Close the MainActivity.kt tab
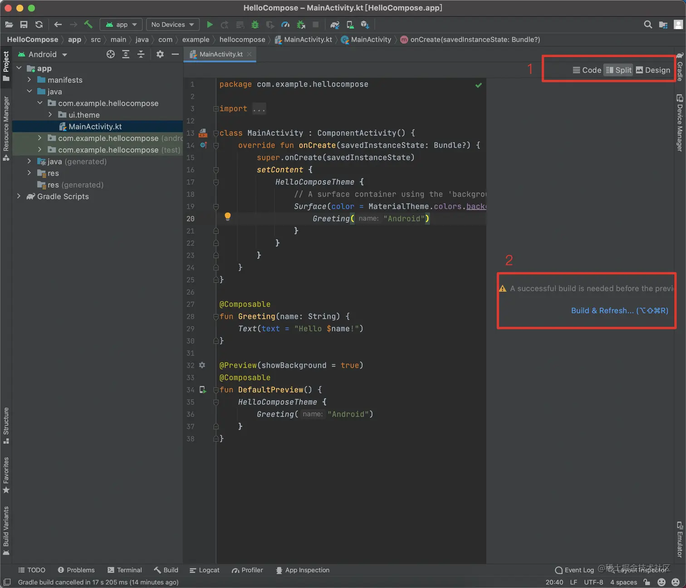The width and height of the screenshot is (686, 588). click(250, 54)
